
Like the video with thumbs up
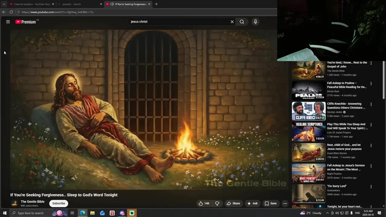204,203
